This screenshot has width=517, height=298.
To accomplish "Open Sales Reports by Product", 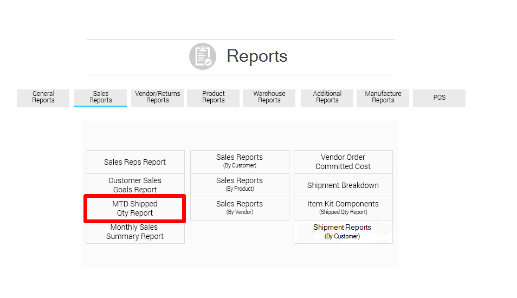I will [x=240, y=185].
